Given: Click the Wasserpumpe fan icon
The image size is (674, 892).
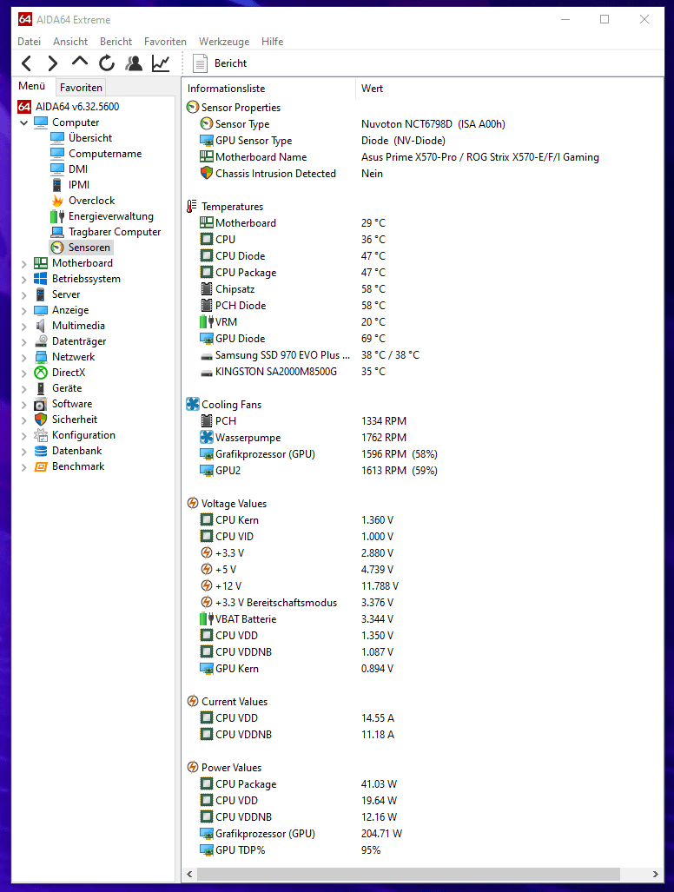Looking at the screenshot, I should coord(207,438).
